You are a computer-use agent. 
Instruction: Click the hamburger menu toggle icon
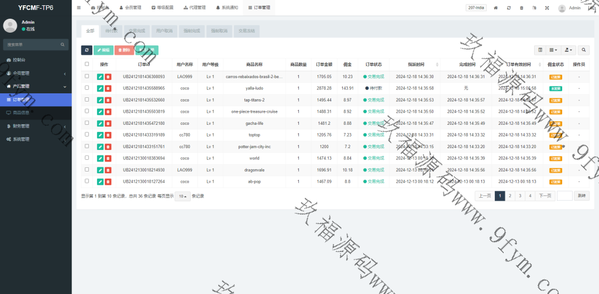[x=79, y=8]
